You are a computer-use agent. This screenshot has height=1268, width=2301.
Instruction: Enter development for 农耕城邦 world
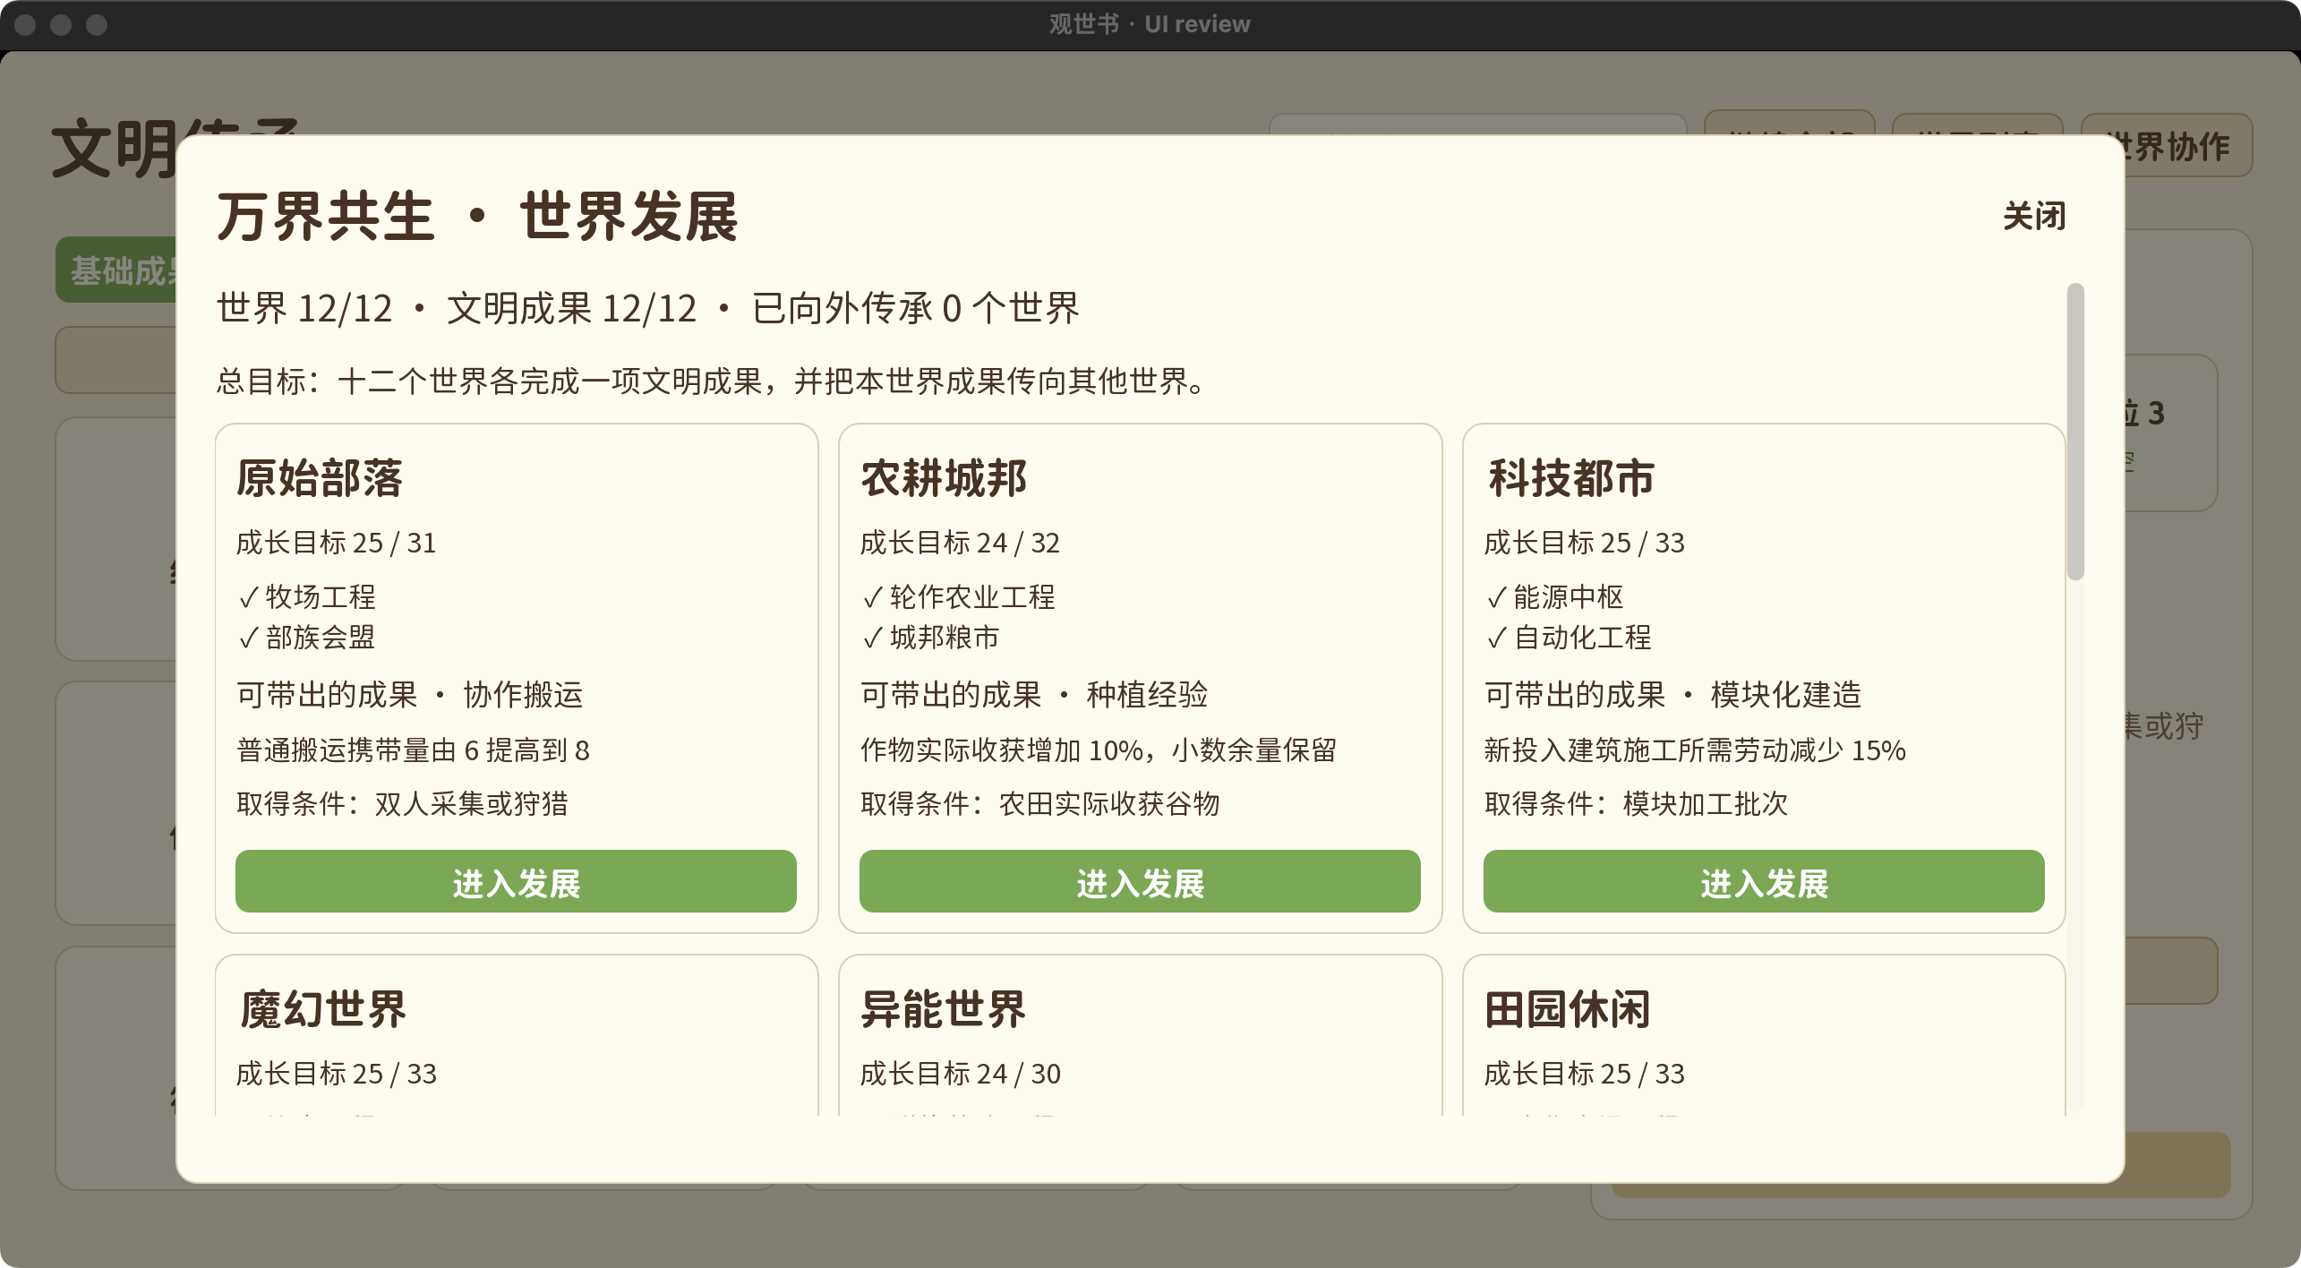1140,882
